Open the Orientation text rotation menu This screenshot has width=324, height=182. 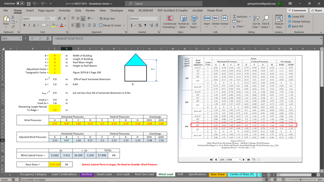(90, 19)
